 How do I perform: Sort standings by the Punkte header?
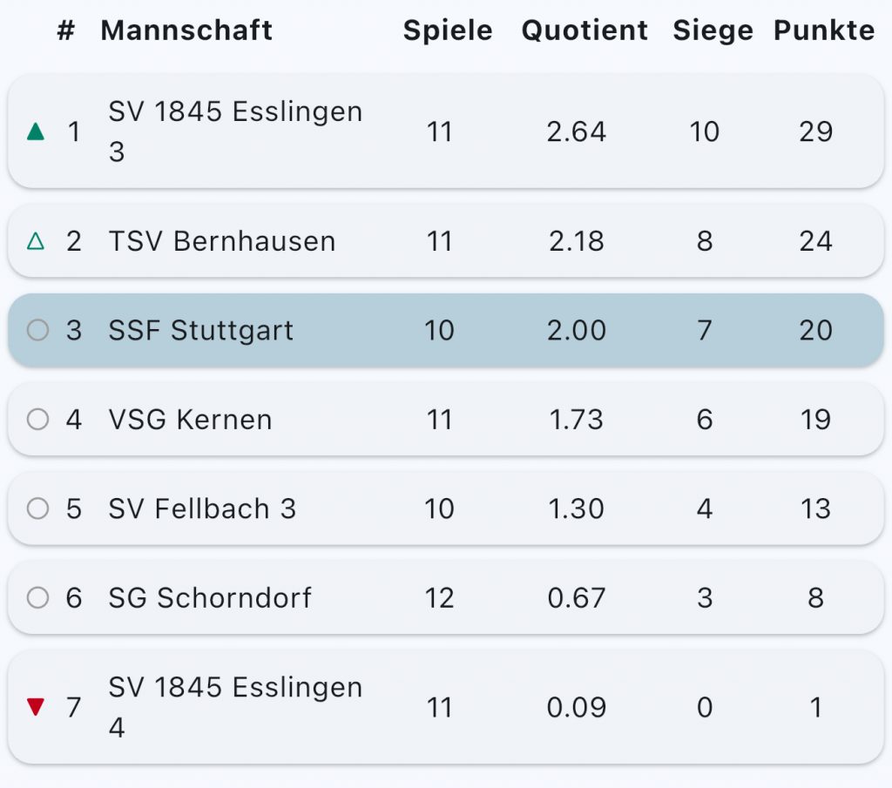(x=824, y=30)
